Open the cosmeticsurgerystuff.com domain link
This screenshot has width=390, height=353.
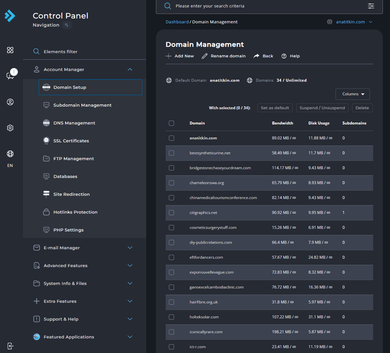click(x=213, y=228)
